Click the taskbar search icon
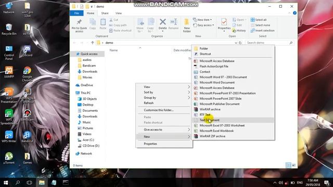Image resolution: width=333 pixels, height=187 pixels. (x=18, y=182)
